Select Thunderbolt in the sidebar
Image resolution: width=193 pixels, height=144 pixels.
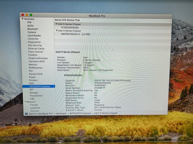[36, 96]
